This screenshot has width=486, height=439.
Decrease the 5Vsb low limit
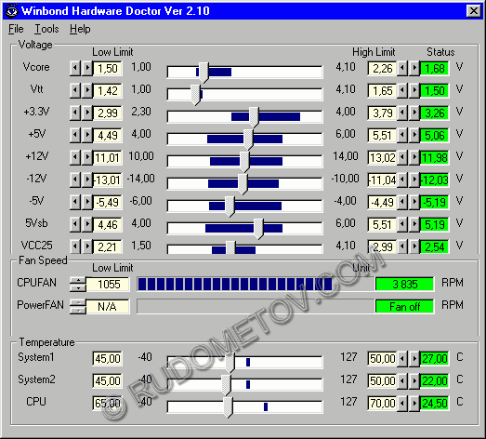[x=75, y=224]
